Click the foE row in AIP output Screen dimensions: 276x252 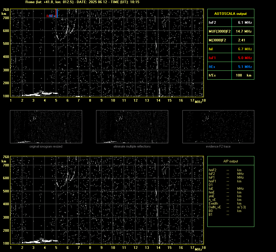point(226,189)
